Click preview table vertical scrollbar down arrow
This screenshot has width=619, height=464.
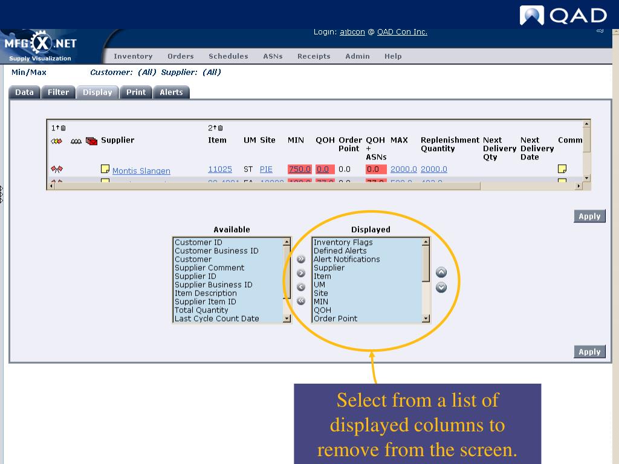[x=586, y=178]
